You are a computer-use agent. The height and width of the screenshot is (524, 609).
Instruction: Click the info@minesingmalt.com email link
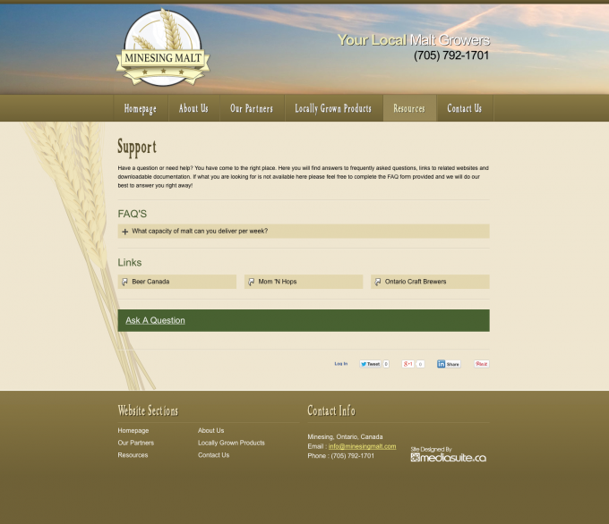[x=362, y=446]
